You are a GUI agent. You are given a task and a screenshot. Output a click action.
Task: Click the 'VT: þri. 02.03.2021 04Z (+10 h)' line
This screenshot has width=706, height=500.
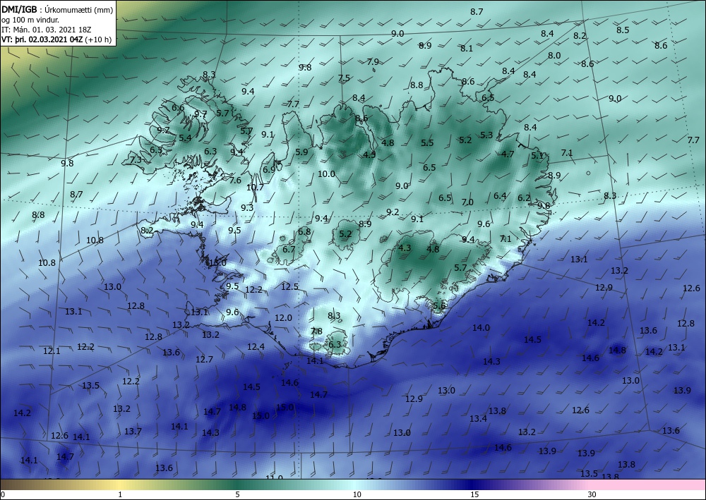pos(56,39)
